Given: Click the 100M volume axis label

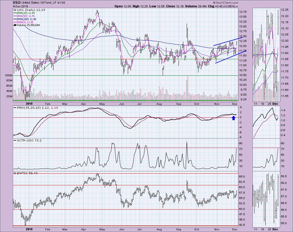Looking at the screenshot, I should (9, 75).
